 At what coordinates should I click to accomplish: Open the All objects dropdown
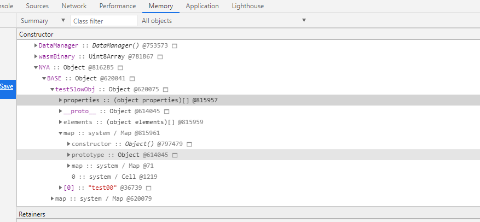click(x=223, y=21)
